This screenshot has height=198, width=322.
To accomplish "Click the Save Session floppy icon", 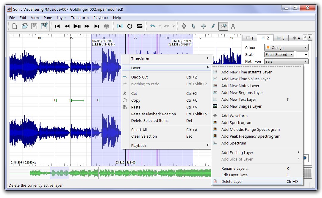I will point(34,26).
